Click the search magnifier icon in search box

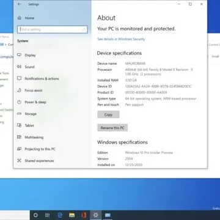click(x=84, y=29)
